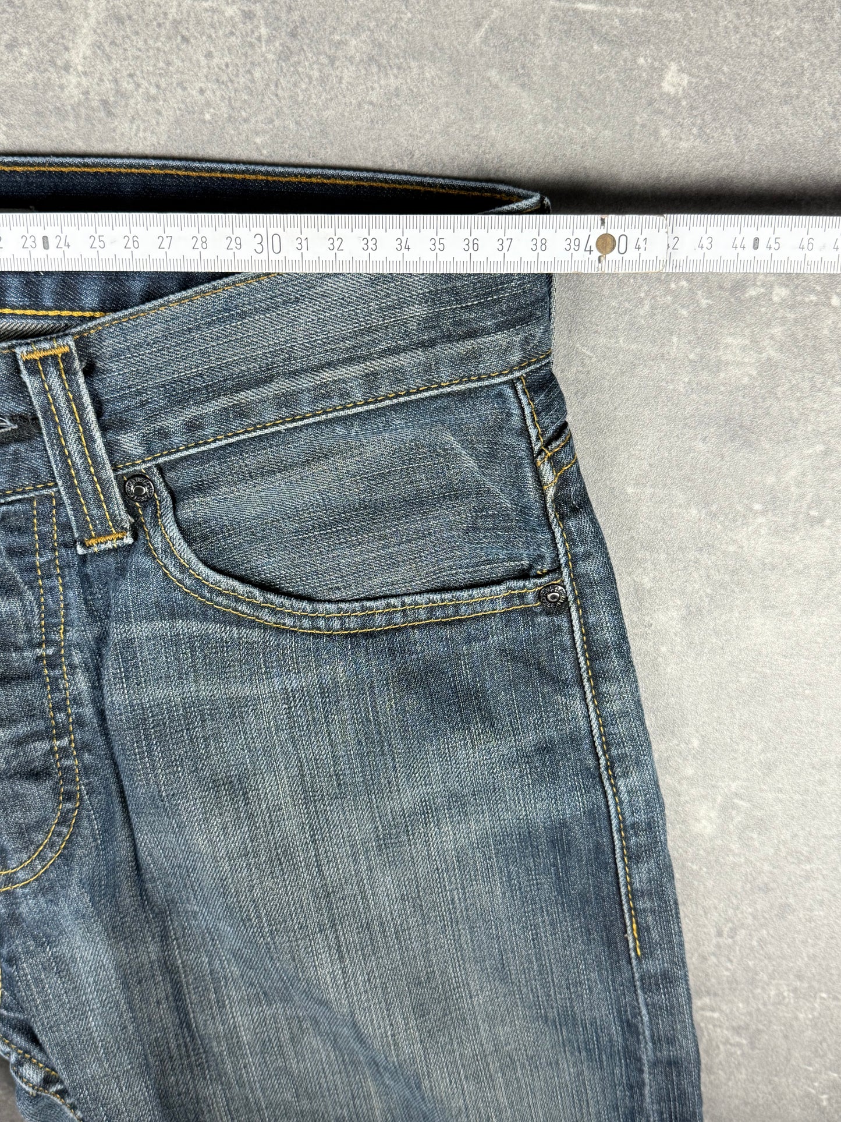Click the number 29 on the ruler

(233, 243)
